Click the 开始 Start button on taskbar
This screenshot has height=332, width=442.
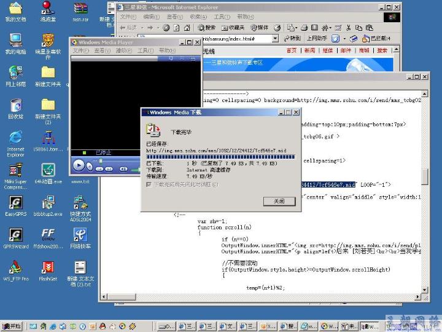coord(12,326)
